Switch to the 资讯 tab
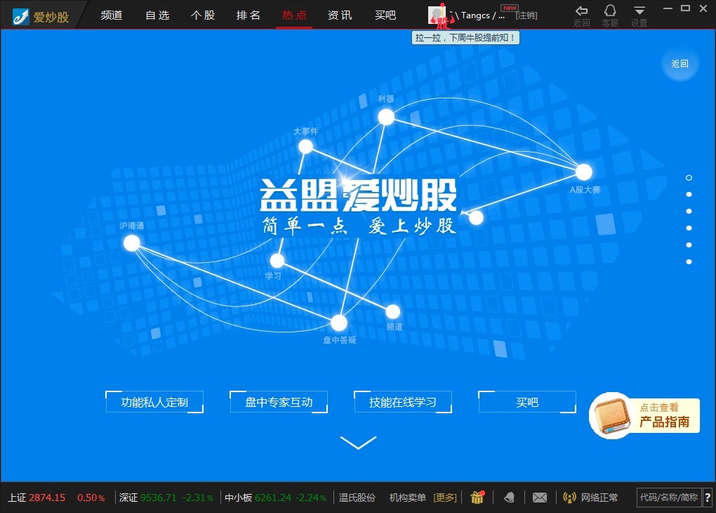 tap(340, 15)
